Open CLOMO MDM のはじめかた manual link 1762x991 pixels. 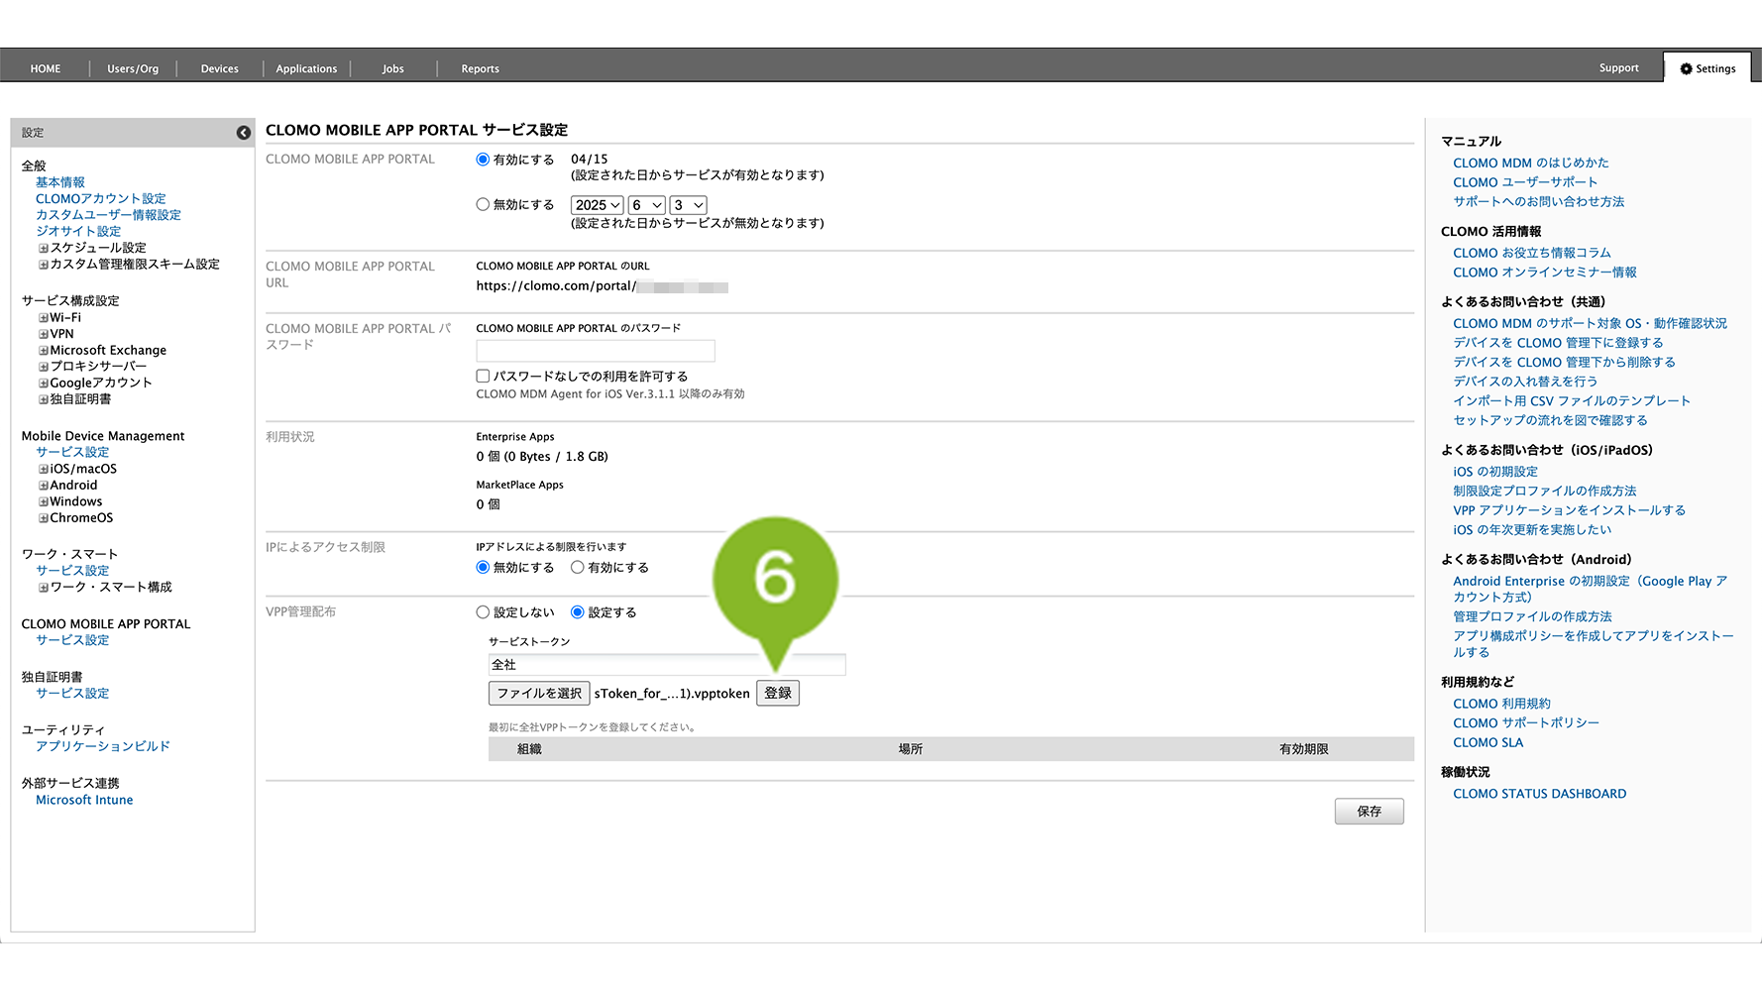pyautogui.click(x=1530, y=164)
